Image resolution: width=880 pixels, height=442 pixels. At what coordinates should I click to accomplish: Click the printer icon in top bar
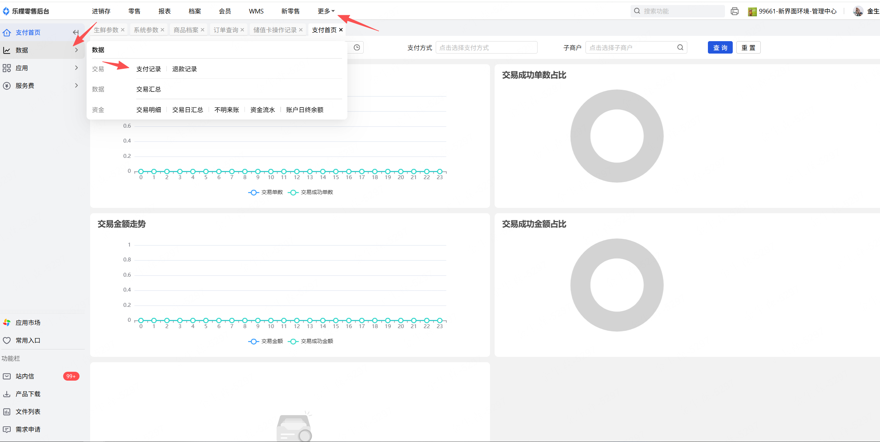[735, 11]
